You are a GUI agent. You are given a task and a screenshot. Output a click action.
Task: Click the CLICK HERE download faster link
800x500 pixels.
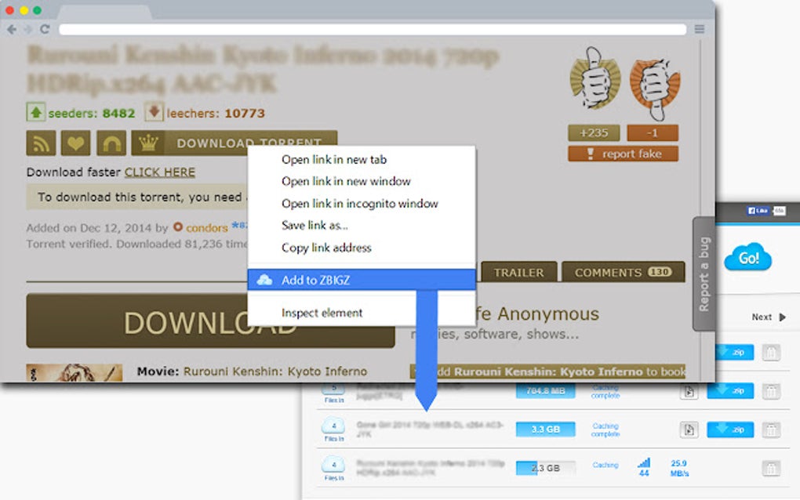point(159,172)
